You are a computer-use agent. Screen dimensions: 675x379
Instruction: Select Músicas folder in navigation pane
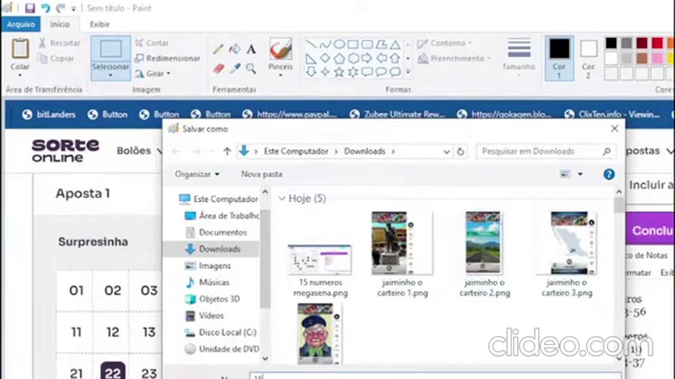tap(207, 282)
